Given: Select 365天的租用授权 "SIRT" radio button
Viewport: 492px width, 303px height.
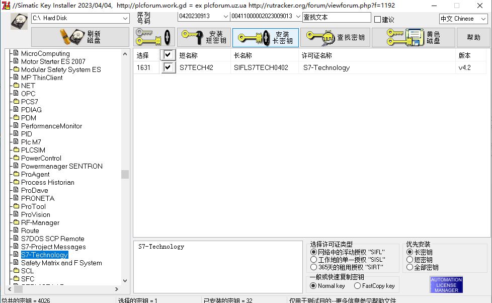Looking at the screenshot, I should pyautogui.click(x=313, y=267).
